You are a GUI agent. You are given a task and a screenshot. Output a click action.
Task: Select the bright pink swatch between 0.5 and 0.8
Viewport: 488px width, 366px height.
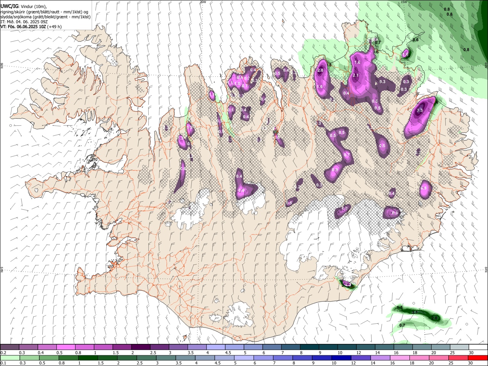click(66, 347)
